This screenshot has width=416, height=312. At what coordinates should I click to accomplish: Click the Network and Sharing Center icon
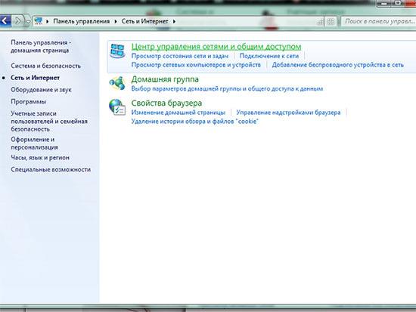coord(117,51)
